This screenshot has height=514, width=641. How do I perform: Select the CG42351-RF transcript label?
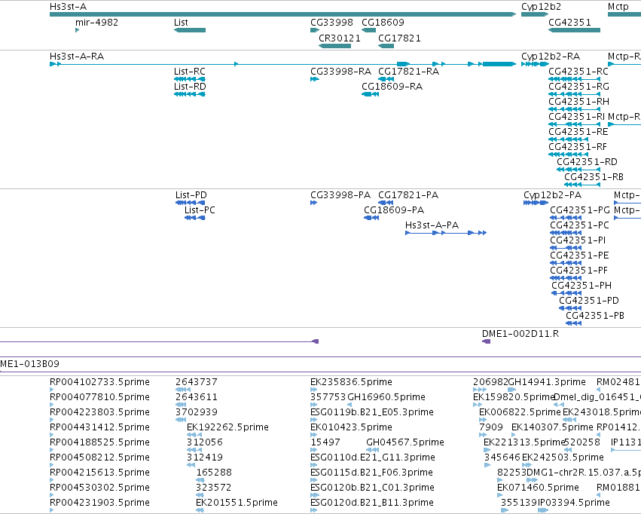click(578, 147)
